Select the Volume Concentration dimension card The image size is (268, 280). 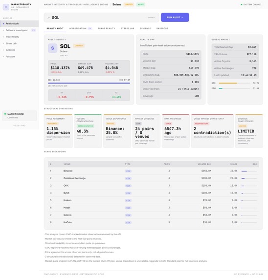(x=88, y=131)
